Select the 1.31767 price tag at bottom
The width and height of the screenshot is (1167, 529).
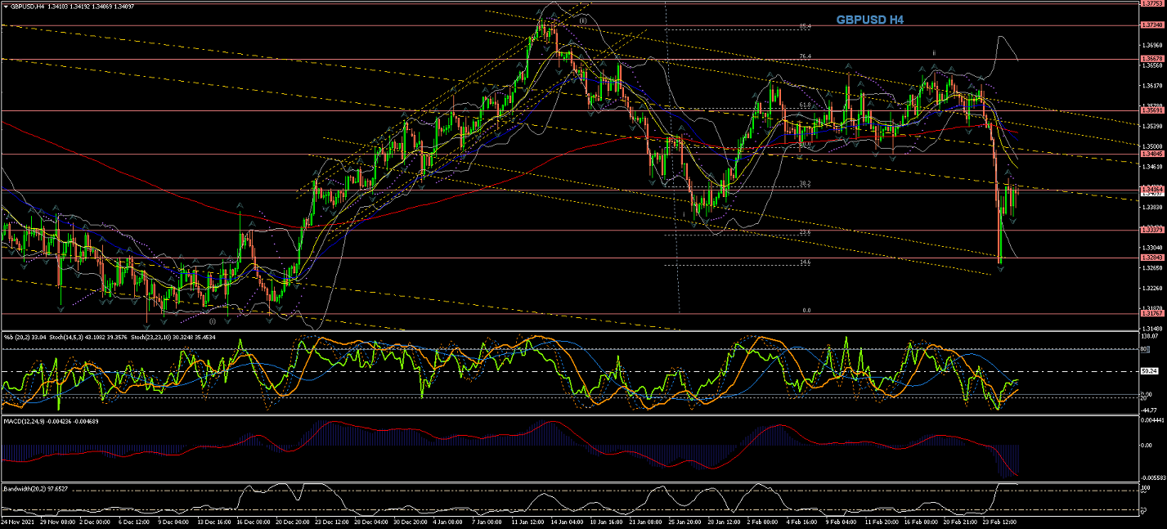coord(1151,313)
